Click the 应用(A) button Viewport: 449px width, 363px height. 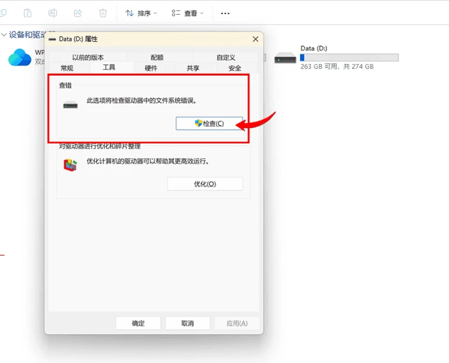[x=237, y=323]
